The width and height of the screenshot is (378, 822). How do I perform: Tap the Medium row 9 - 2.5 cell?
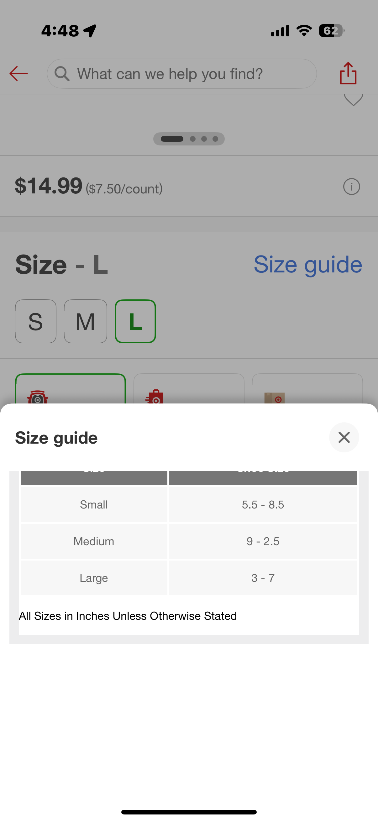(263, 541)
